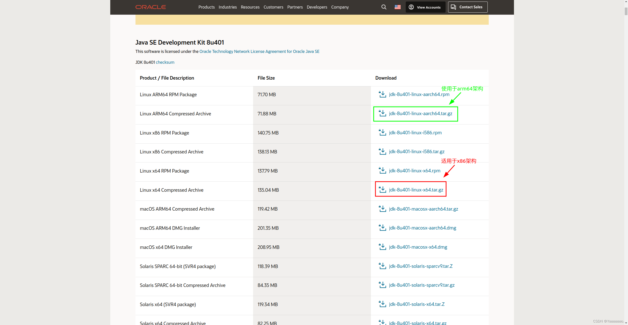Viewport: 628px width, 325px height.
Task: Click the Oracle logo
Action: click(x=151, y=7)
